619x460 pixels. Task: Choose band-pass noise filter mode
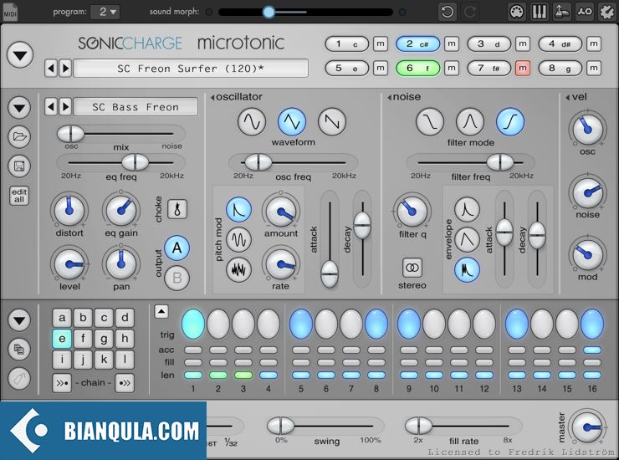point(470,121)
